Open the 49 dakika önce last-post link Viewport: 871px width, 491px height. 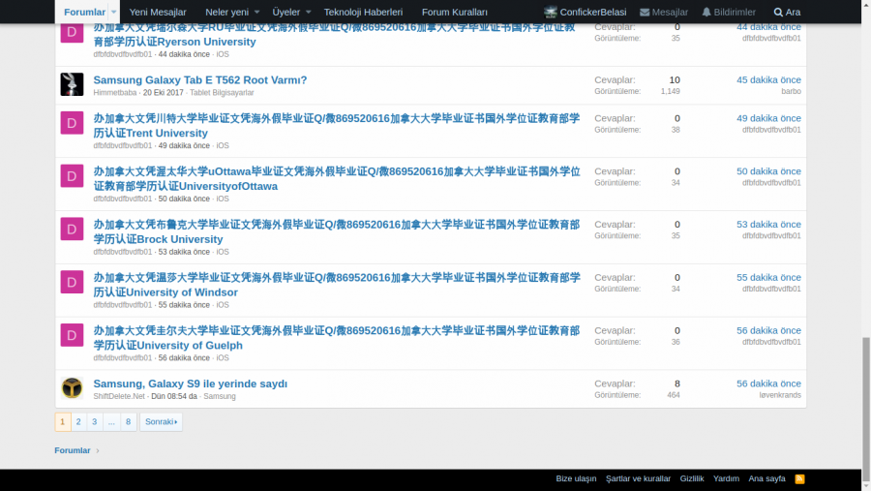(x=768, y=118)
